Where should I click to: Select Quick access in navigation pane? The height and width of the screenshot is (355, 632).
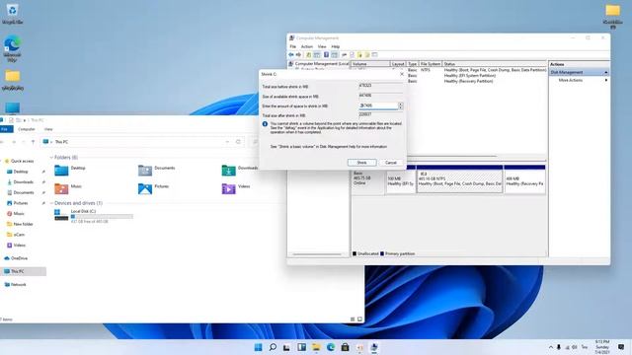click(19, 161)
